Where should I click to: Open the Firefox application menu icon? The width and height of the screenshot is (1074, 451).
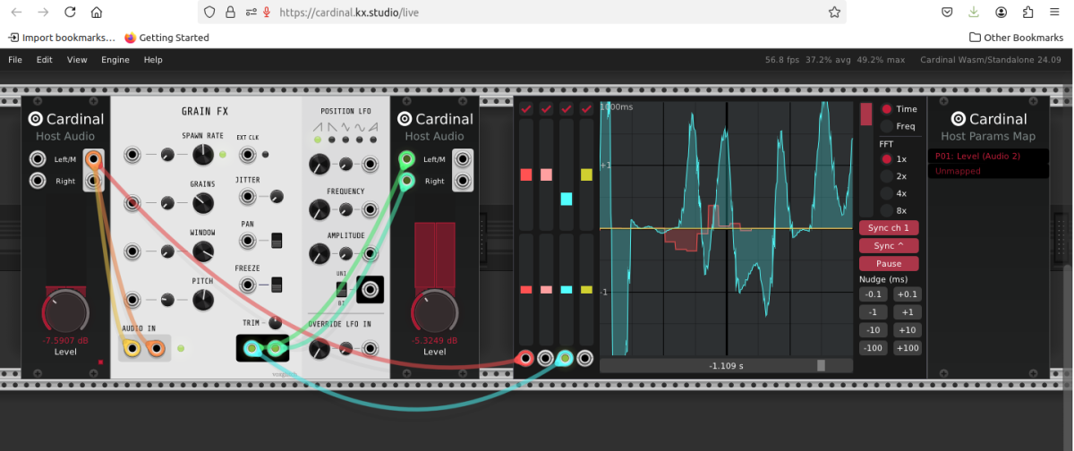(x=1054, y=13)
